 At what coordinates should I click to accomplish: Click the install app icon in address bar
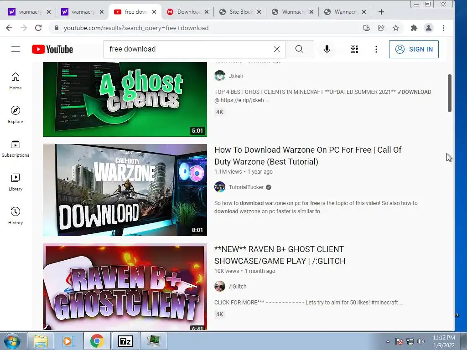coord(366,28)
